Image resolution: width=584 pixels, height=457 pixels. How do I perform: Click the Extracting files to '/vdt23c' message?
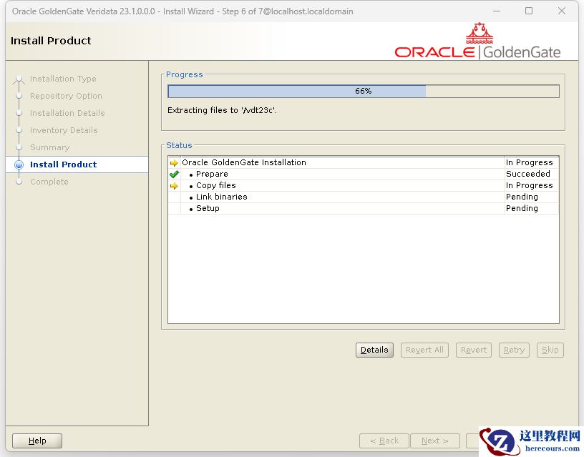[222, 110]
